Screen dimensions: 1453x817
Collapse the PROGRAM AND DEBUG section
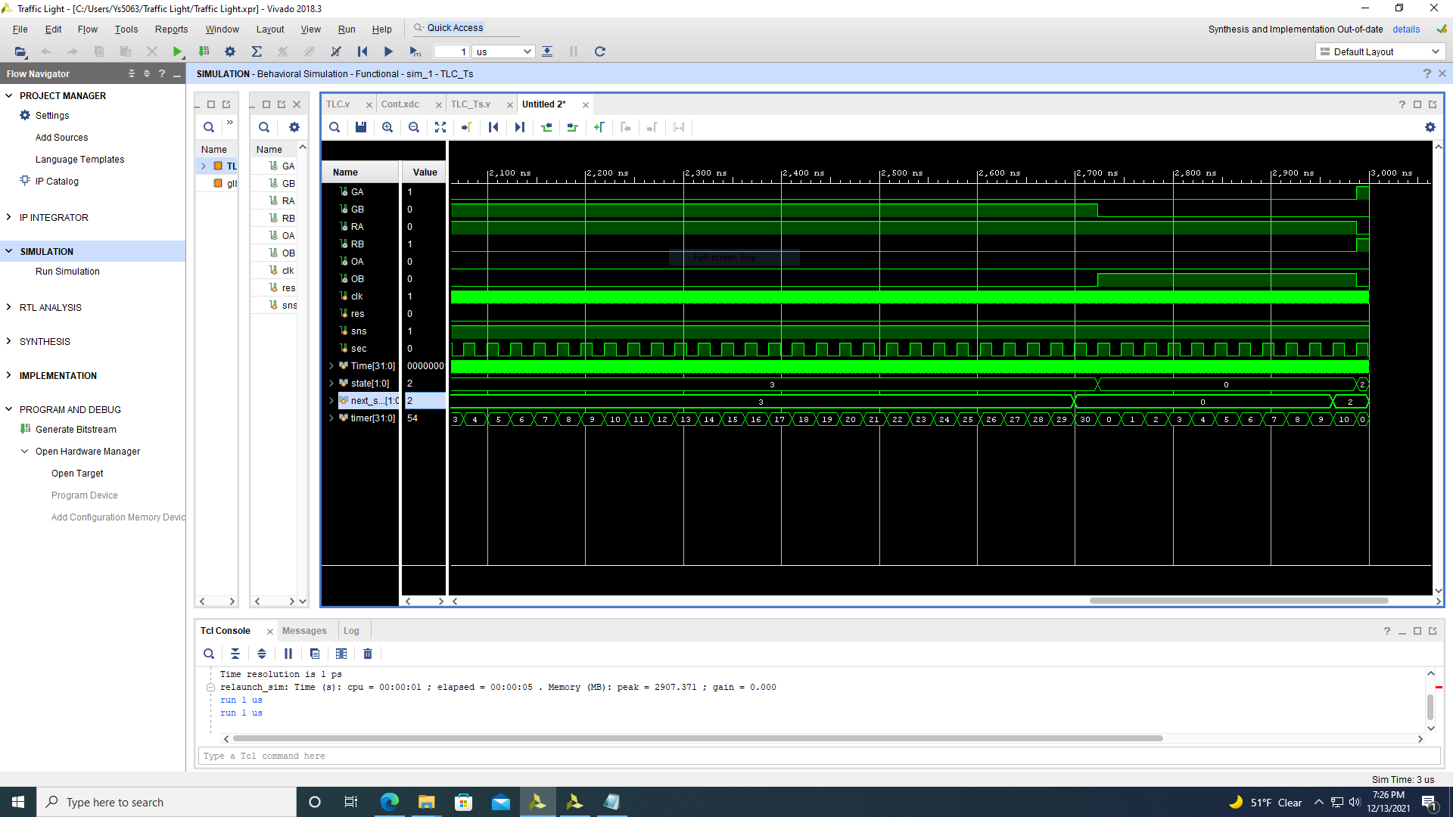(x=9, y=409)
